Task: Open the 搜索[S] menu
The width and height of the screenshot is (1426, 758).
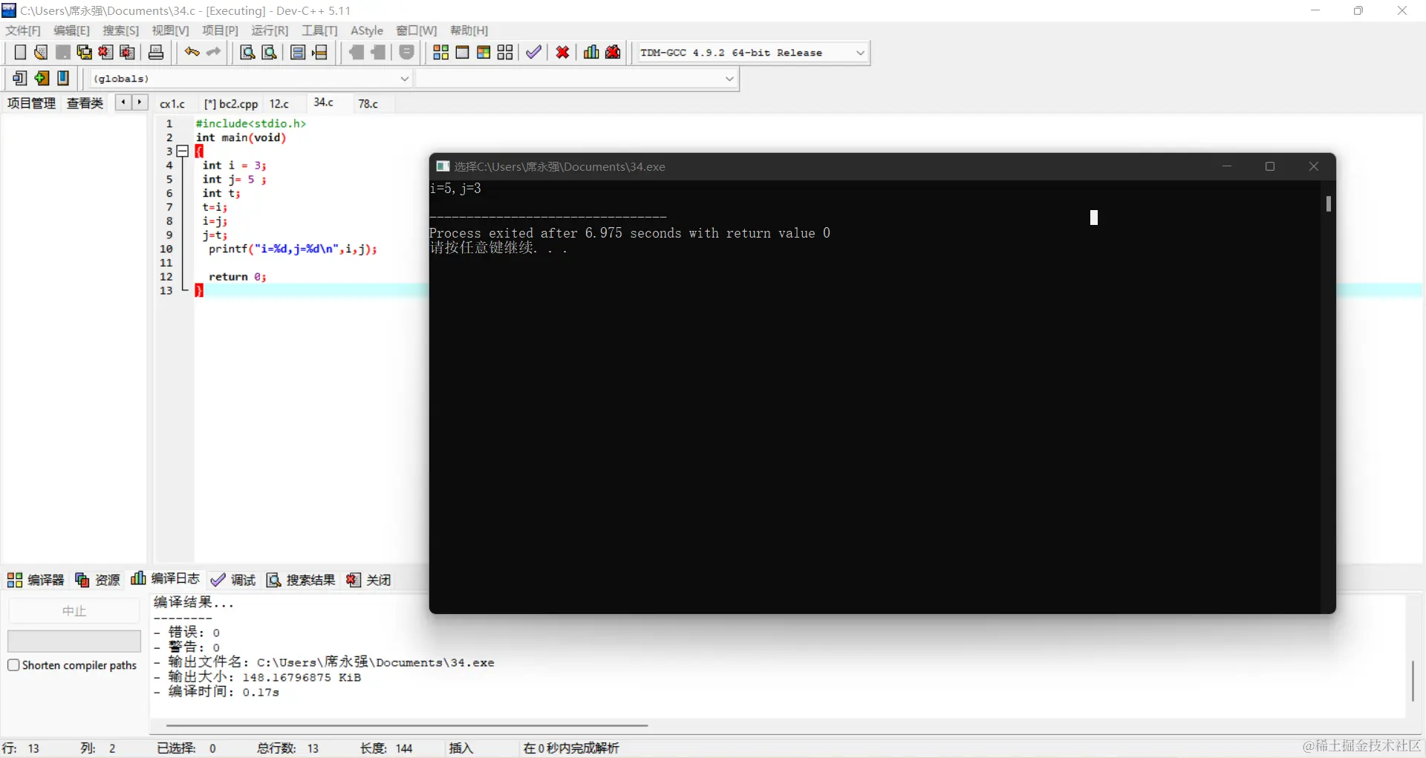Action: click(121, 30)
